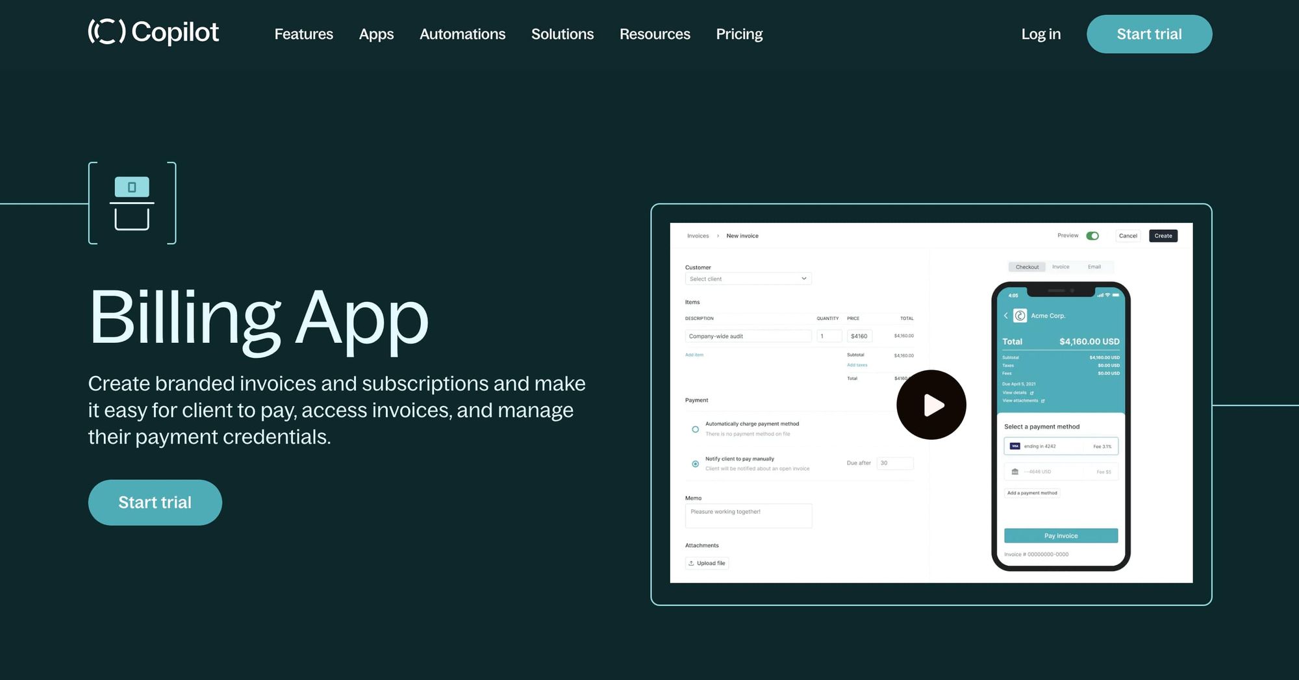Click the Add item link under the items table
This screenshot has width=1299, height=680.
click(694, 355)
